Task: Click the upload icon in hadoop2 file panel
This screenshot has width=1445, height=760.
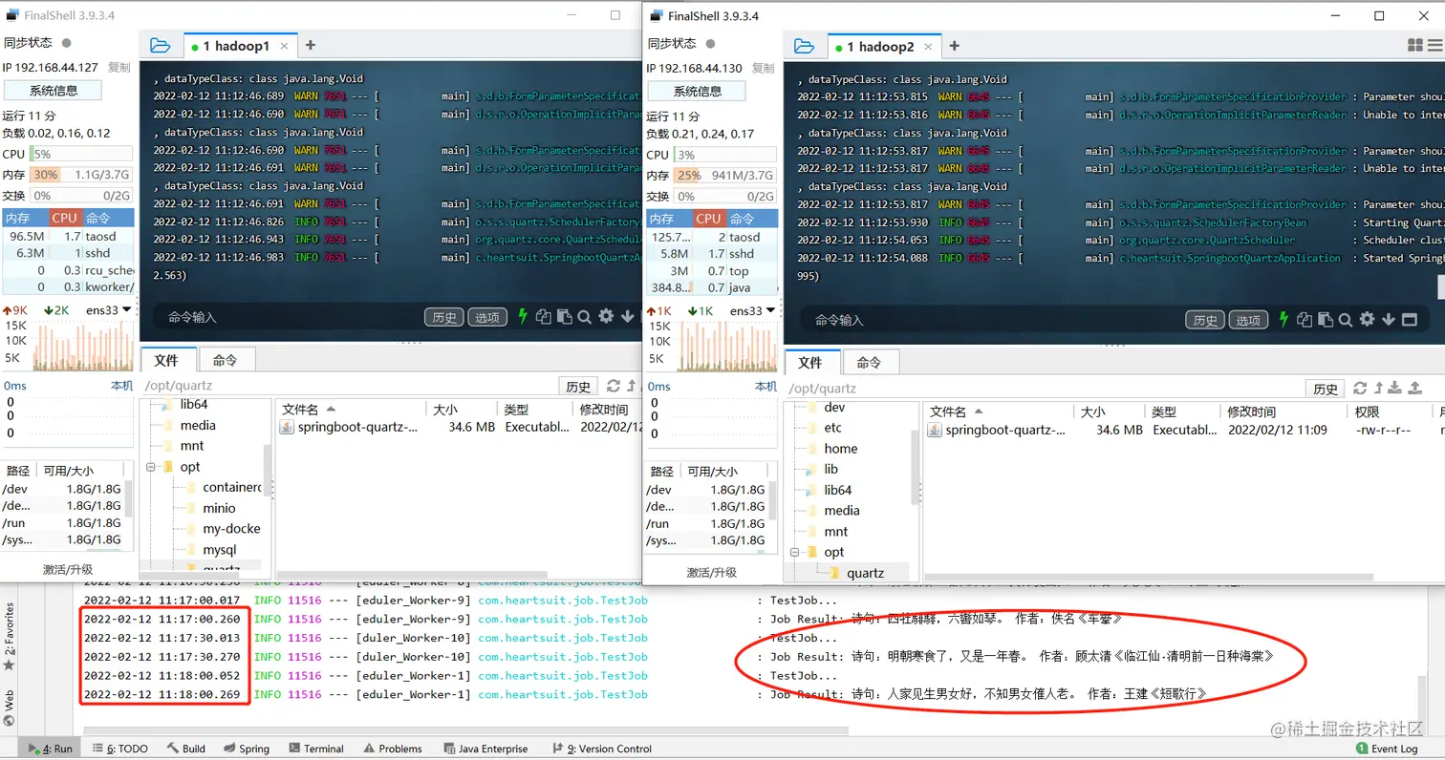Action: pyautogui.click(x=1415, y=388)
